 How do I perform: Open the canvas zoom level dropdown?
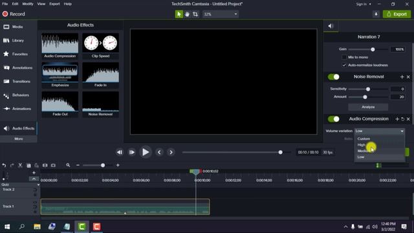[221, 14]
